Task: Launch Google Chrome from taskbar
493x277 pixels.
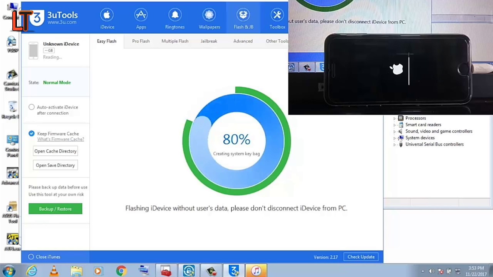Action: (121, 271)
